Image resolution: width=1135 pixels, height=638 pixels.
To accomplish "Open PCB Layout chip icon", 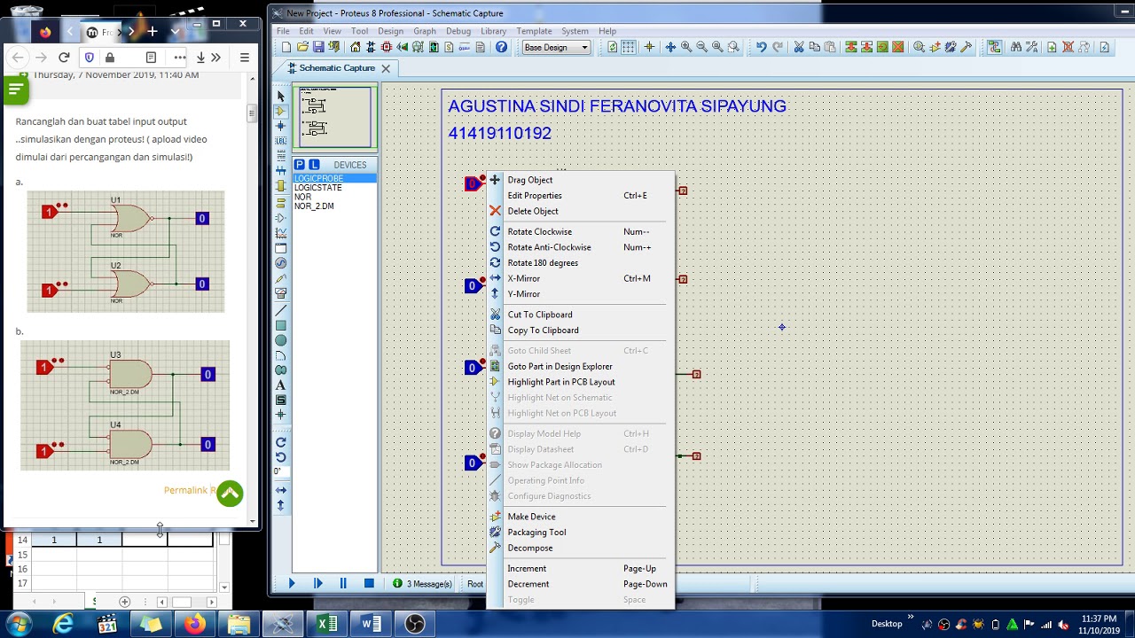I will pos(387,47).
